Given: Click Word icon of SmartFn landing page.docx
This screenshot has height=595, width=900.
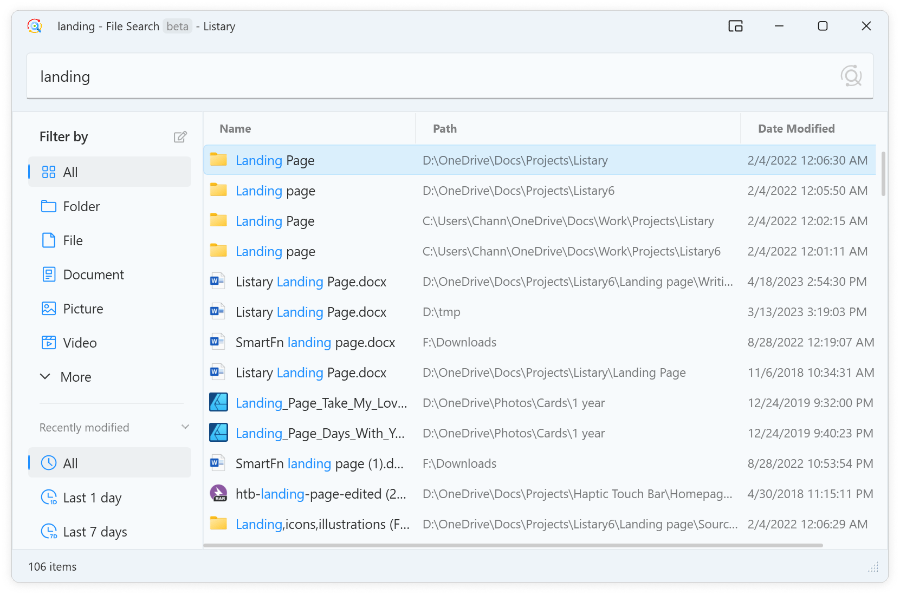Looking at the screenshot, I should click(x=218, y=342).
